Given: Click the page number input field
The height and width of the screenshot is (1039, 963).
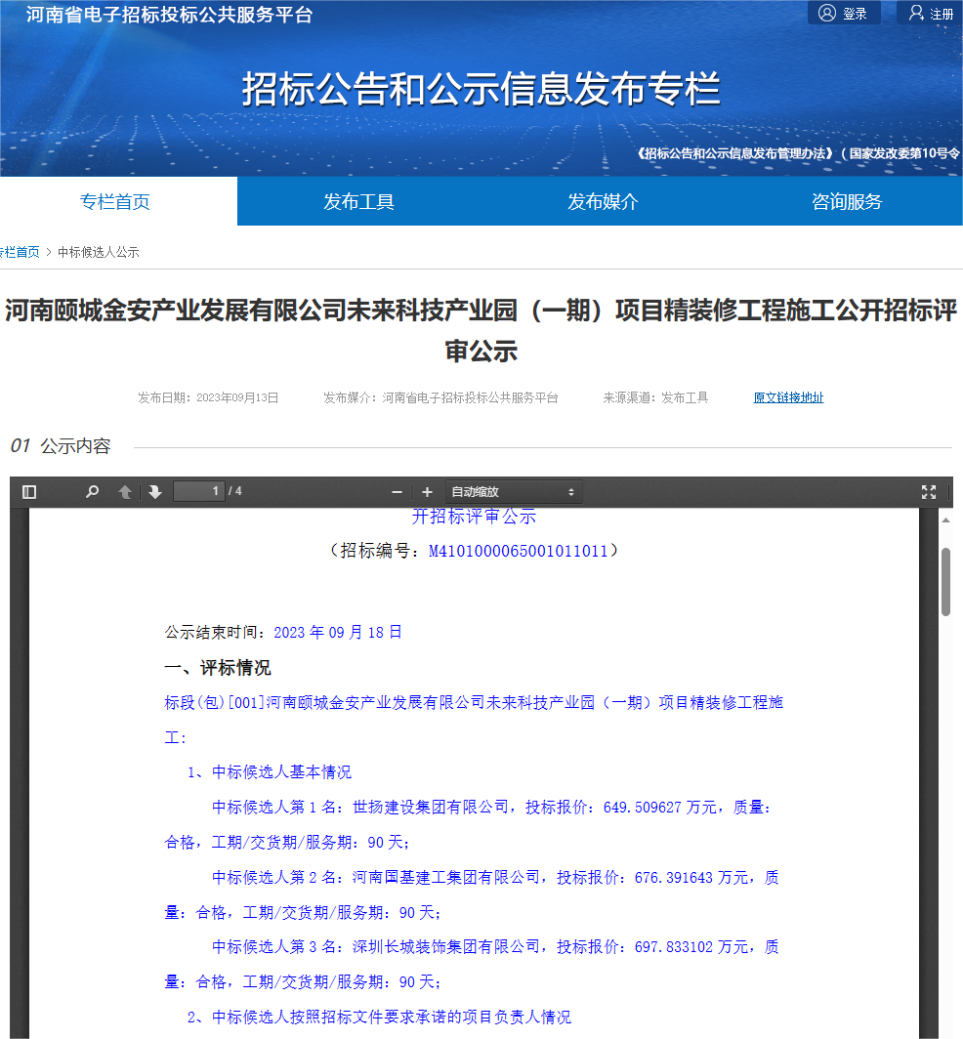Looking at the screenshot, I should tap(199, 491).
